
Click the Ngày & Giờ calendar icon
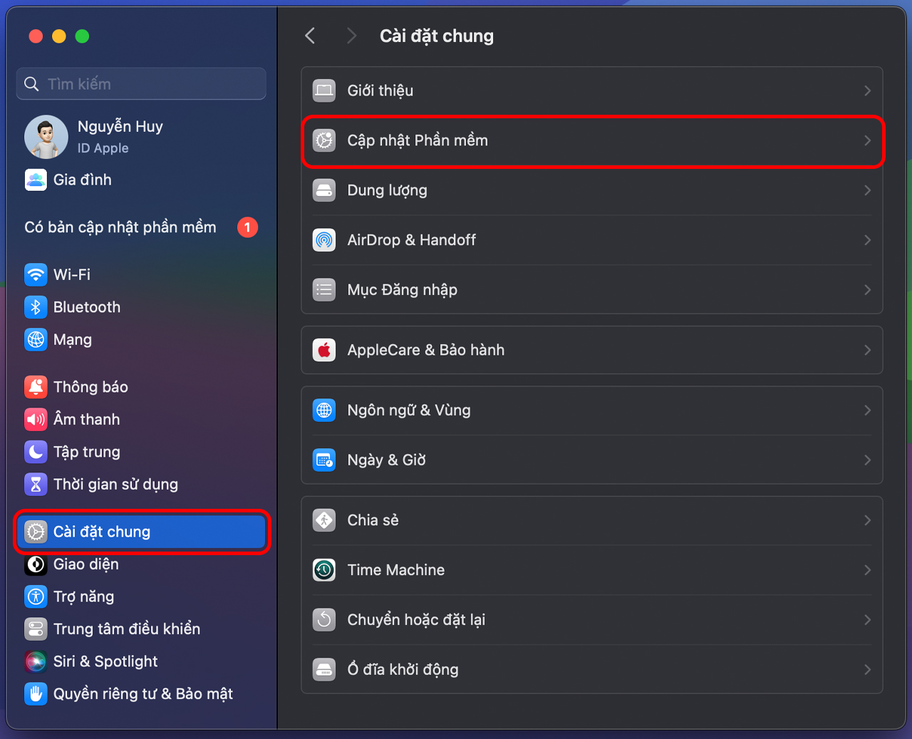coord(324,460)
